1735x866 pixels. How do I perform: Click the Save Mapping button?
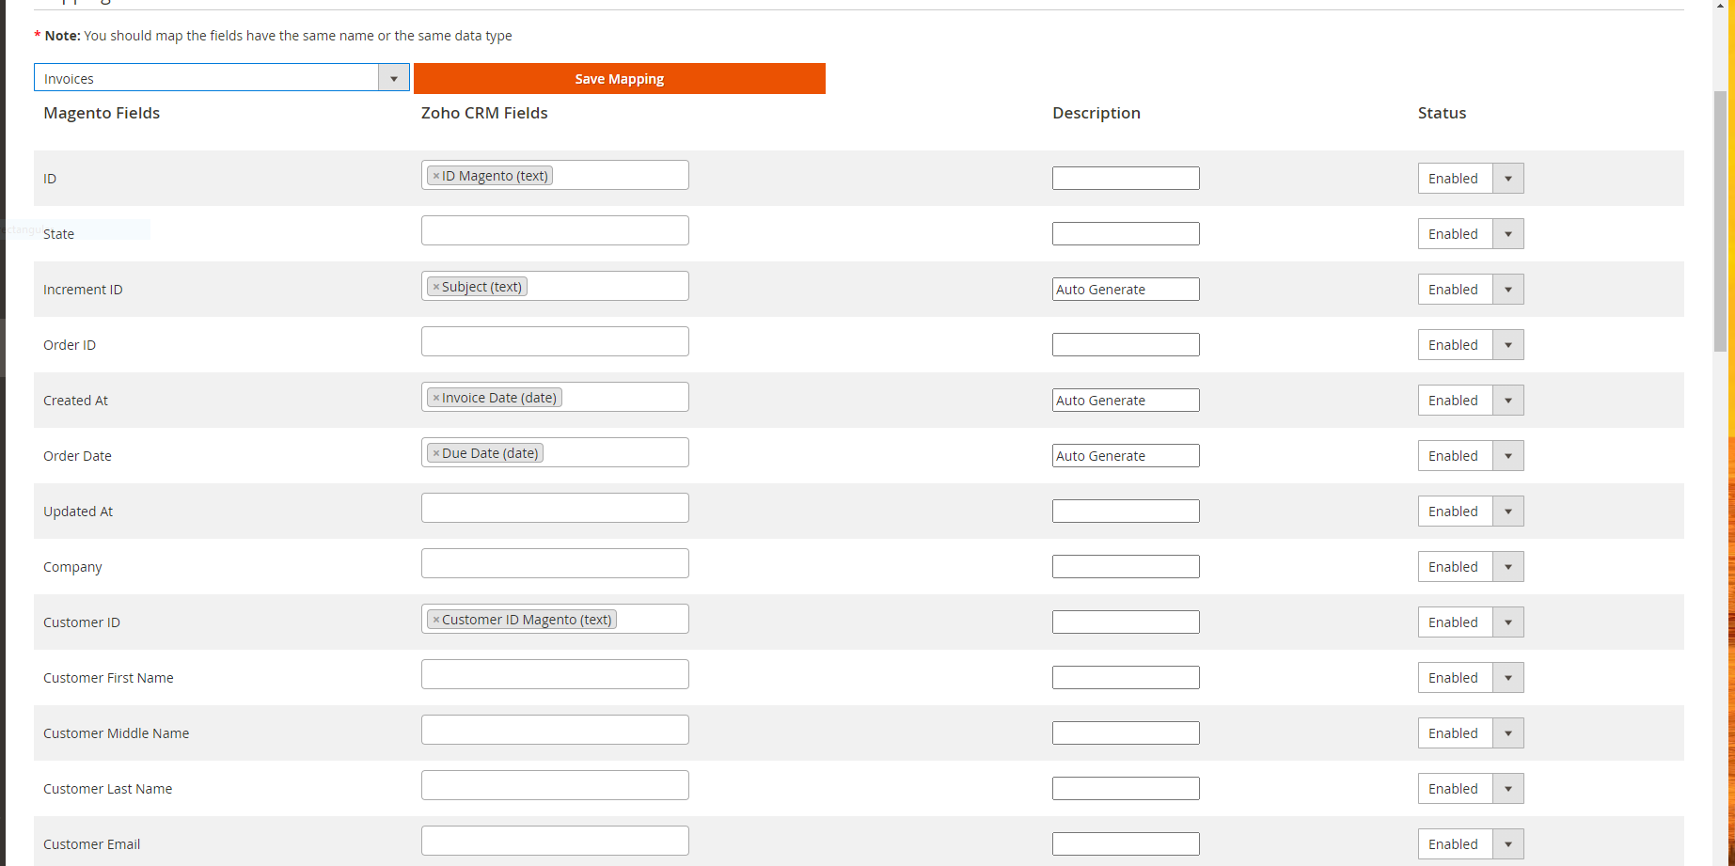[x=619, y=78]
